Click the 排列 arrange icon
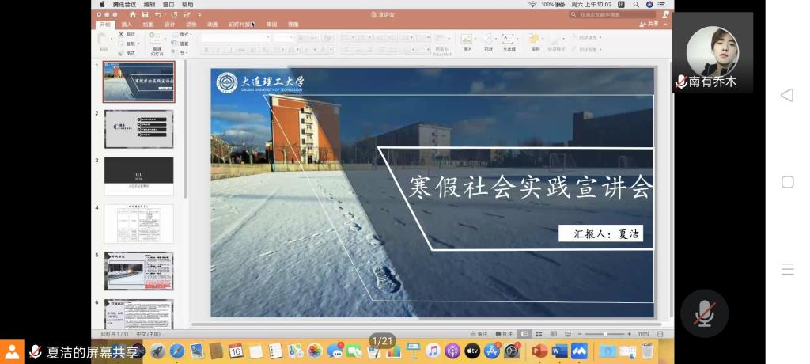Image resolution: width=810 pixels, height=364 pixels. (x=536, y=42)
